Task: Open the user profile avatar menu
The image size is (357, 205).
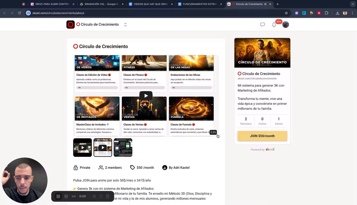Action: (x=285, y=25)
